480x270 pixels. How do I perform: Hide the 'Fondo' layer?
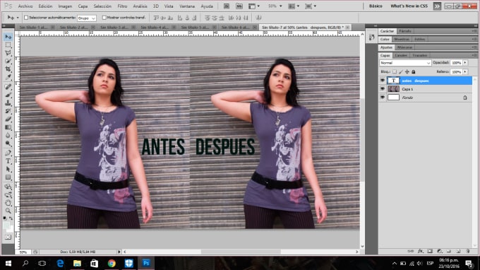pyautogui.click(x=383, y=98)
